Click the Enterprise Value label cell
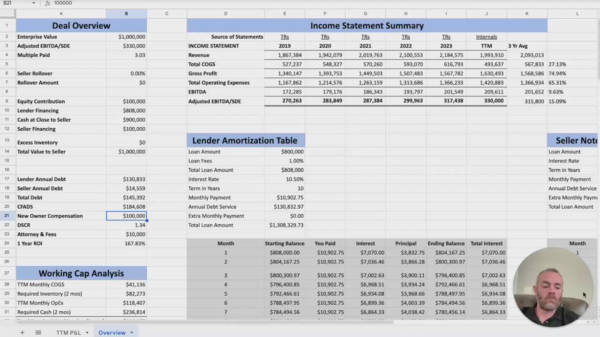Image resolution: width=600 pixels, height=337 pixels. pyautogui.click(x=61, y=37)
